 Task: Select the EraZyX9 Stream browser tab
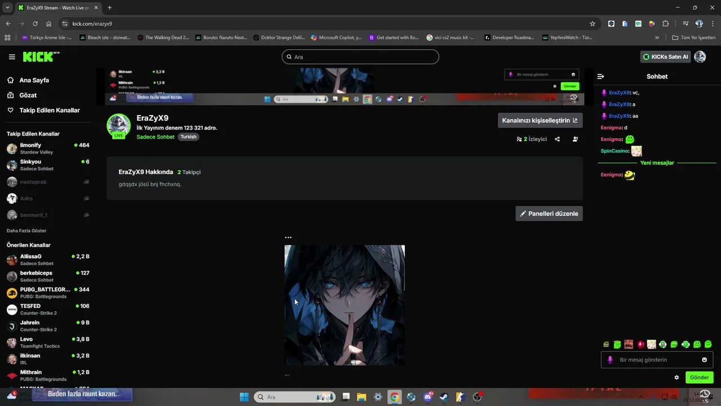(57, 8)
